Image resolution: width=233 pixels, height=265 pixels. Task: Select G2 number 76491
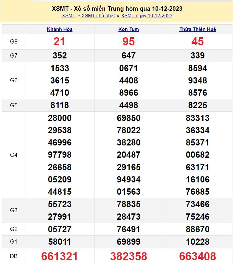(129, 229)
